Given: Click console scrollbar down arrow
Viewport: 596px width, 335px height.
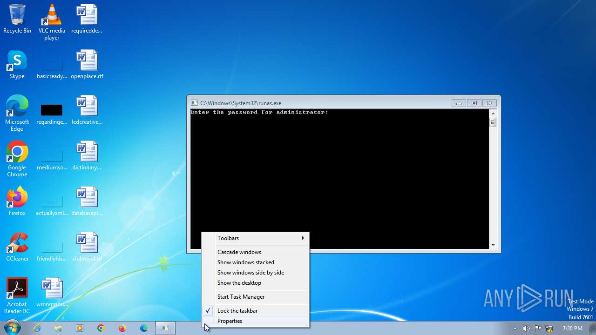Looking at the screenshot, I should [x=493, y=245].
